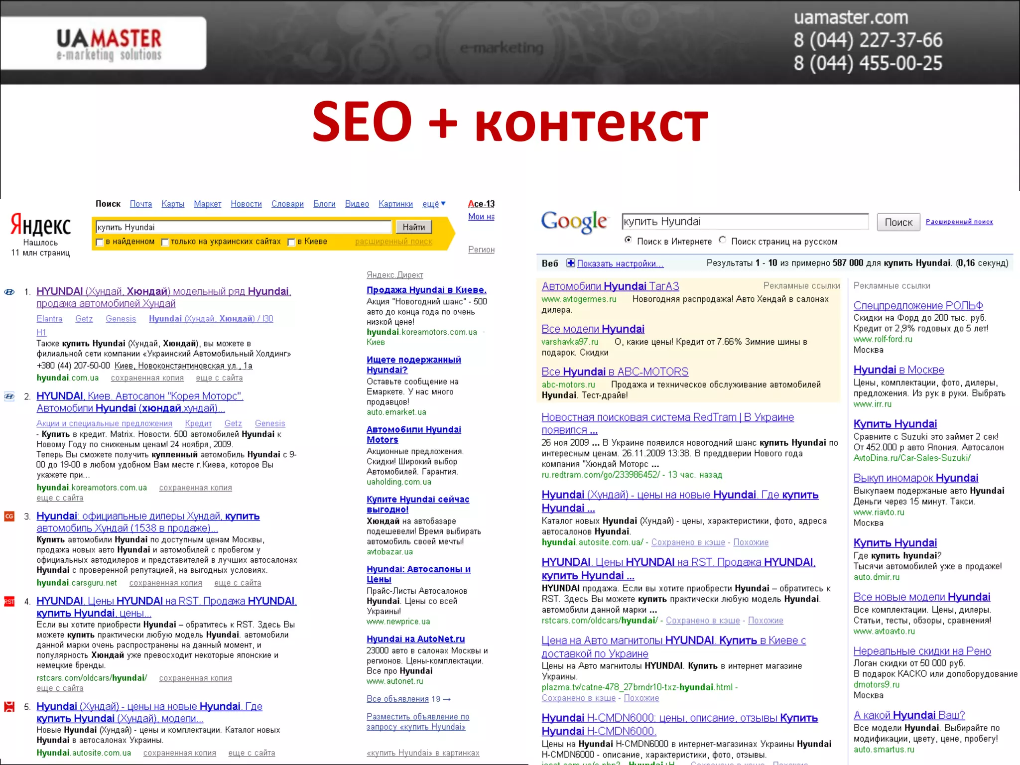Check the 'в Киеве' option
The width and height of the screenshot is (1020, 765).
[292, 242]
